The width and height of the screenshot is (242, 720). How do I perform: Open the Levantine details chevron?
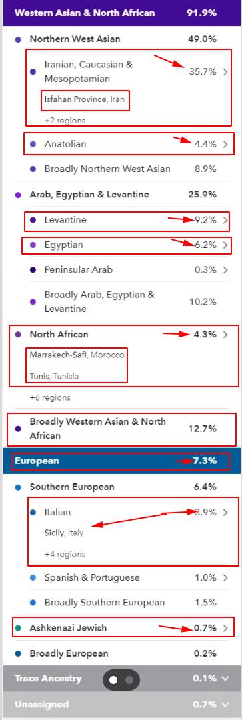[x=225, y=220]
